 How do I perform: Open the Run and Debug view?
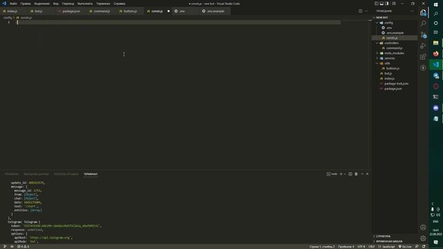coord(423,46)
